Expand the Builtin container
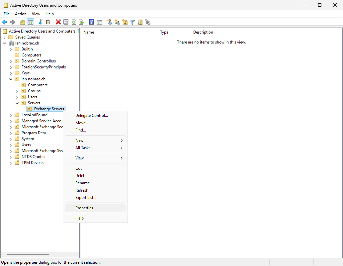This screenshot has height=266, width=343. tap(11, 49)
